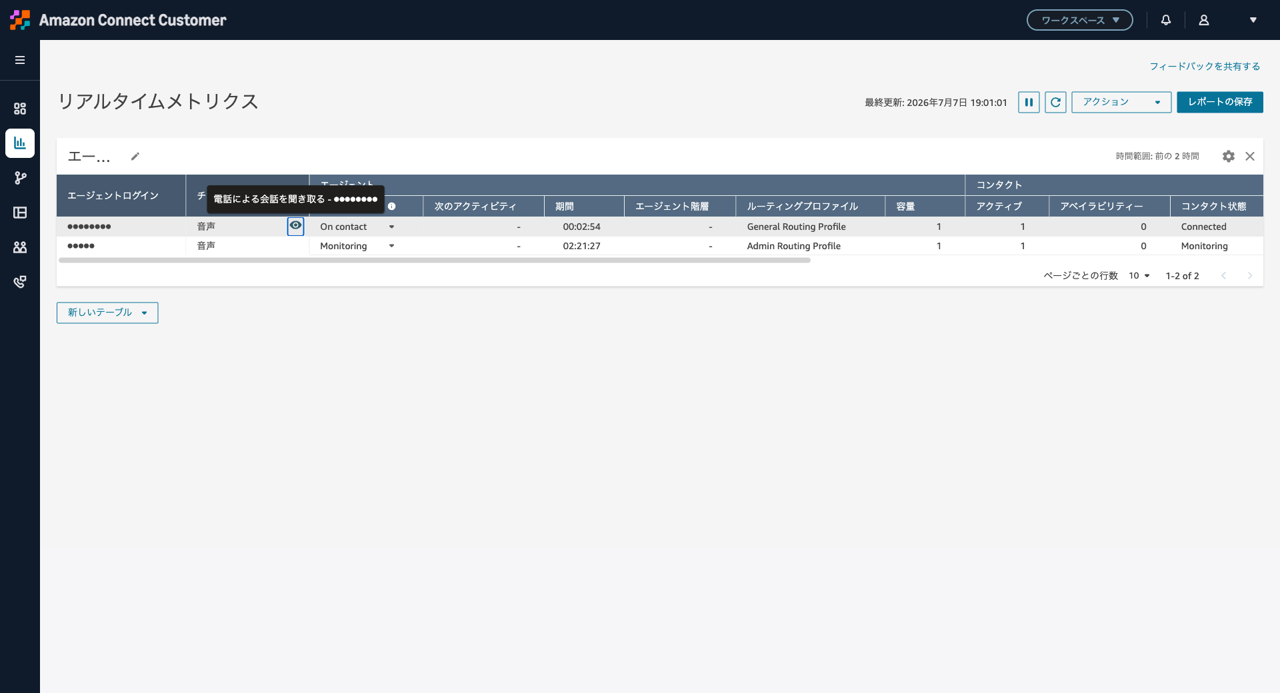
Task: Edit the table name with pencil icon
Action: 135,157
